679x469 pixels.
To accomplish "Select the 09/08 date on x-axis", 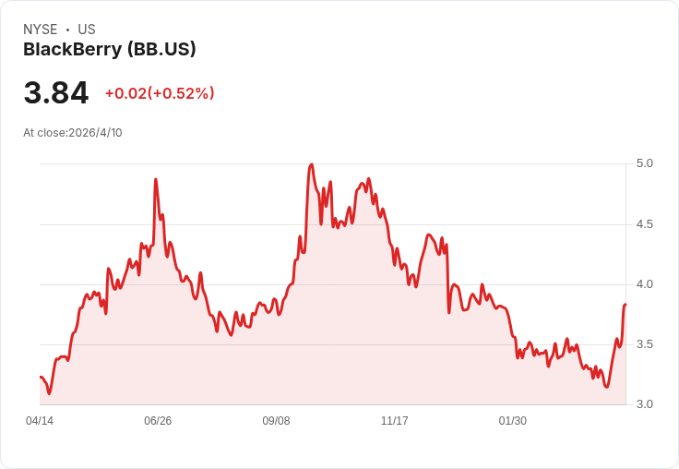I will pyautogui.click(x=276, y=420).
